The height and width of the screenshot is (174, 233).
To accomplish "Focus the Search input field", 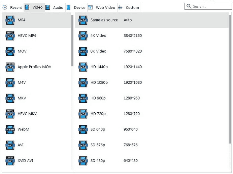I will pos(208,6).
